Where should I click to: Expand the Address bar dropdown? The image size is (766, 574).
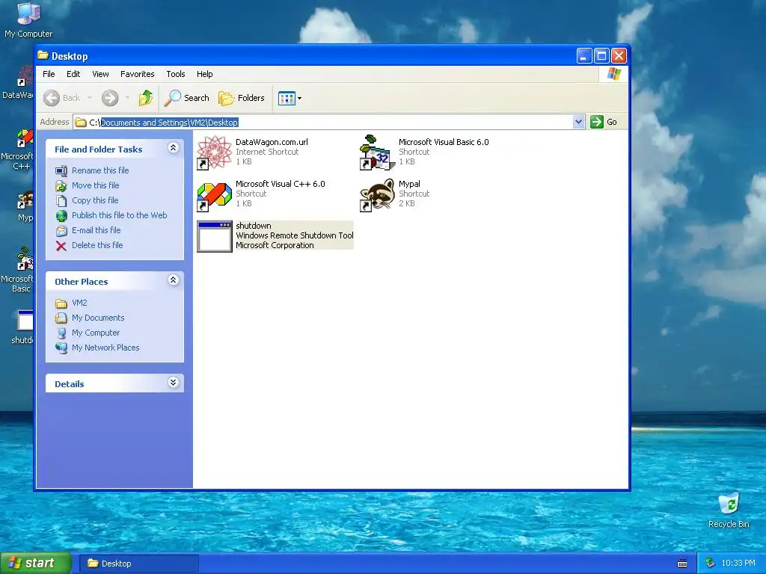(x=578, y=122)
